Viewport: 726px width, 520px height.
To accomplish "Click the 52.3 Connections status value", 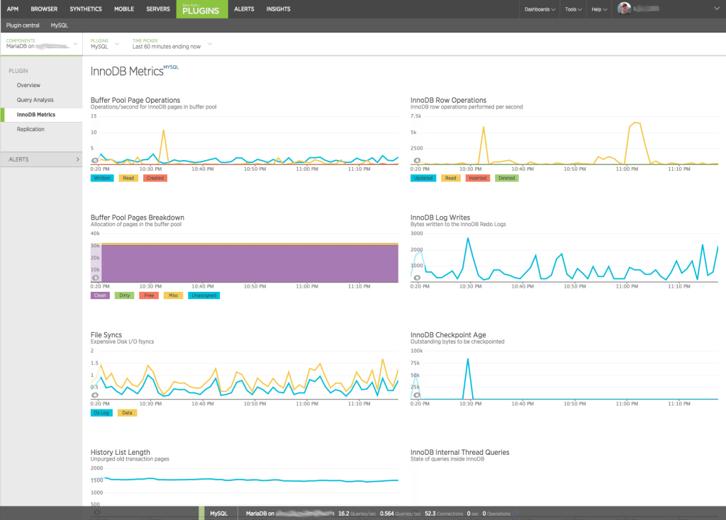I will pos(444,514).
